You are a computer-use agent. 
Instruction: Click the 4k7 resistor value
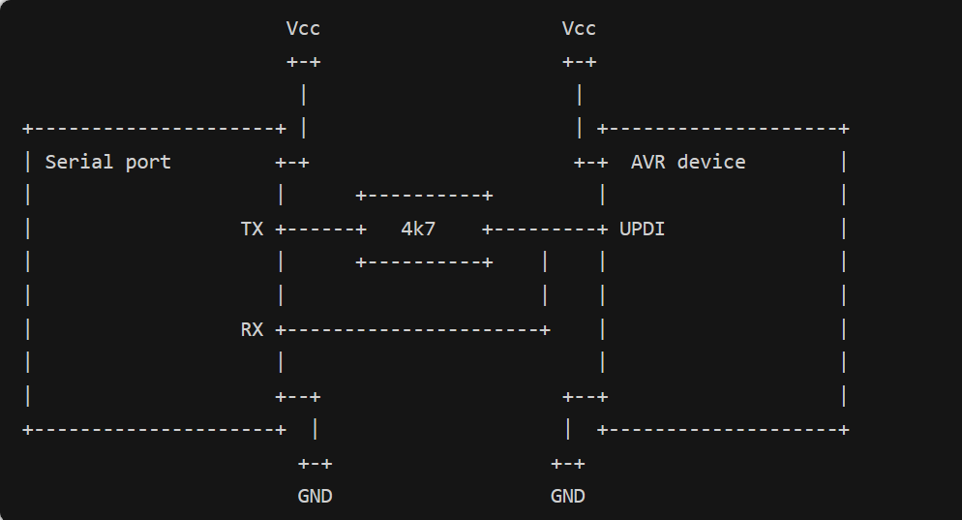click(418, 229)
